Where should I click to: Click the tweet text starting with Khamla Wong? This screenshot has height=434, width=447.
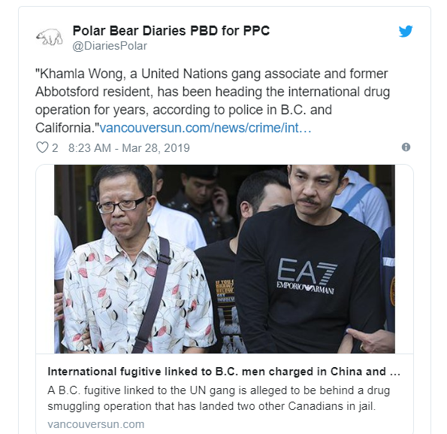click(212, 101)
